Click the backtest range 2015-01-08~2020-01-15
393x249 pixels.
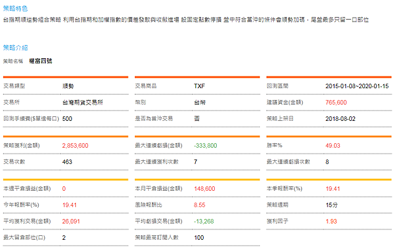pos(357,86)
